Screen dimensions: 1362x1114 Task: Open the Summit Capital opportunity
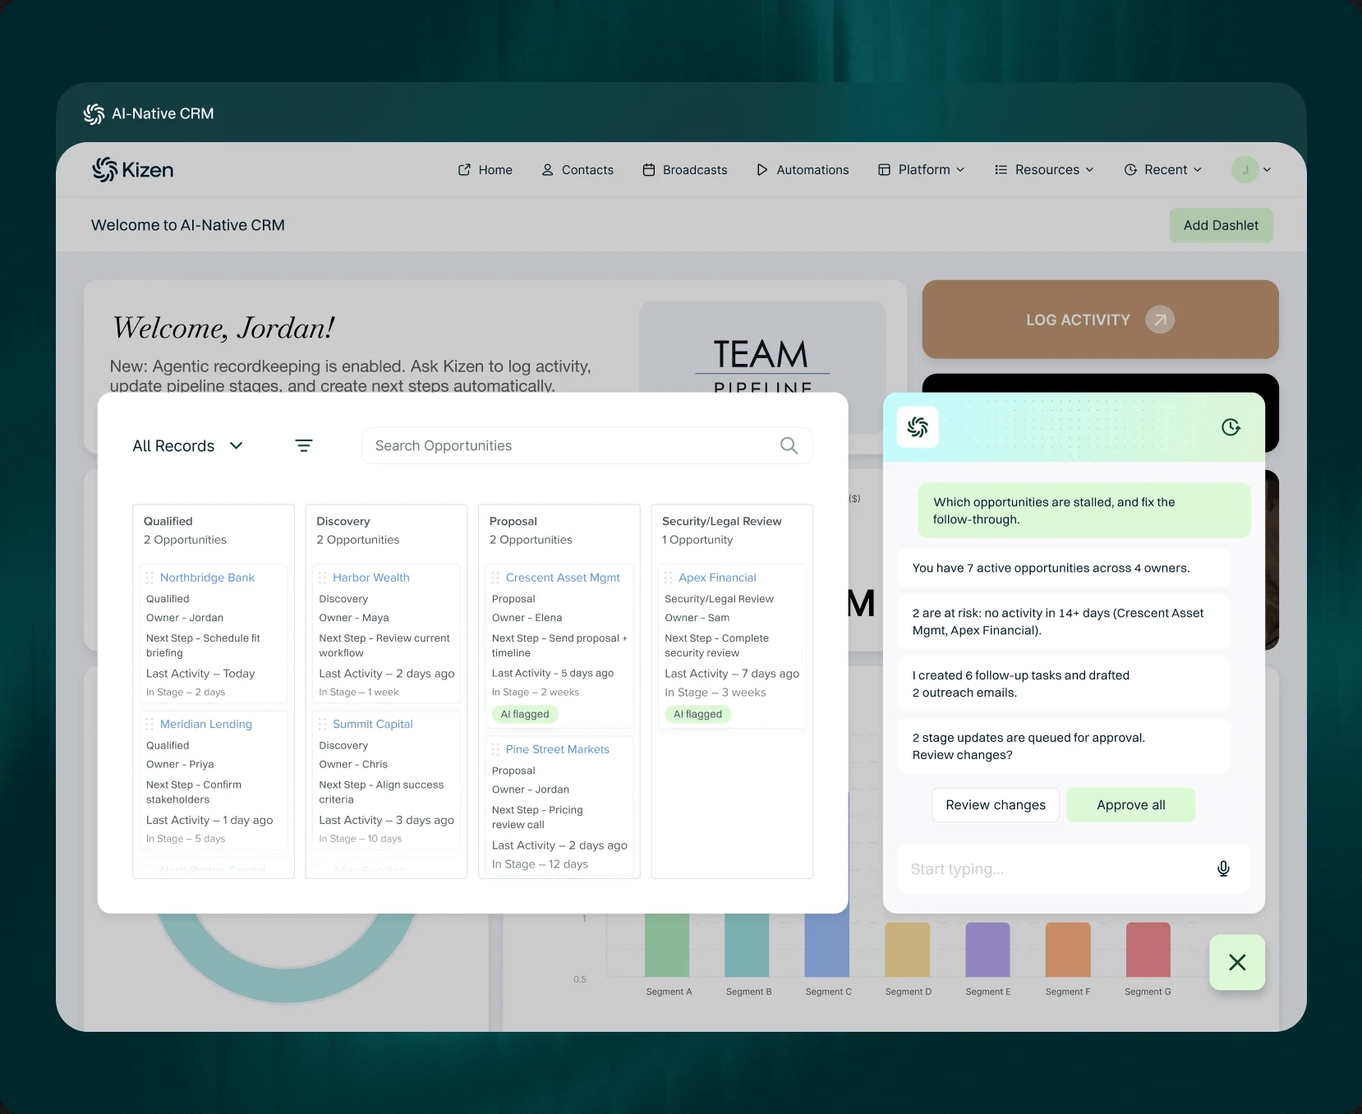[x=373, y=724]
